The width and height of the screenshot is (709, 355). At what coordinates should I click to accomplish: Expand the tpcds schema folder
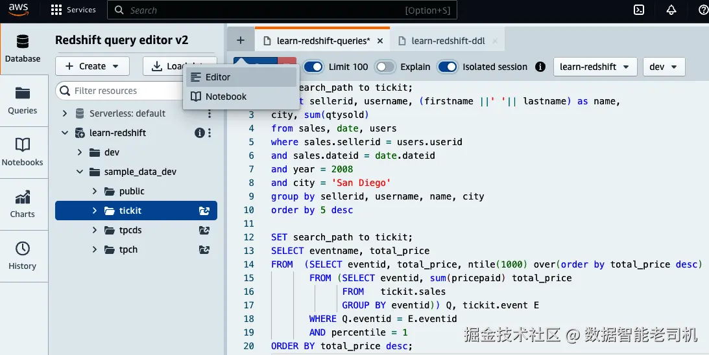pyautogui.click(x=95, y=230)
